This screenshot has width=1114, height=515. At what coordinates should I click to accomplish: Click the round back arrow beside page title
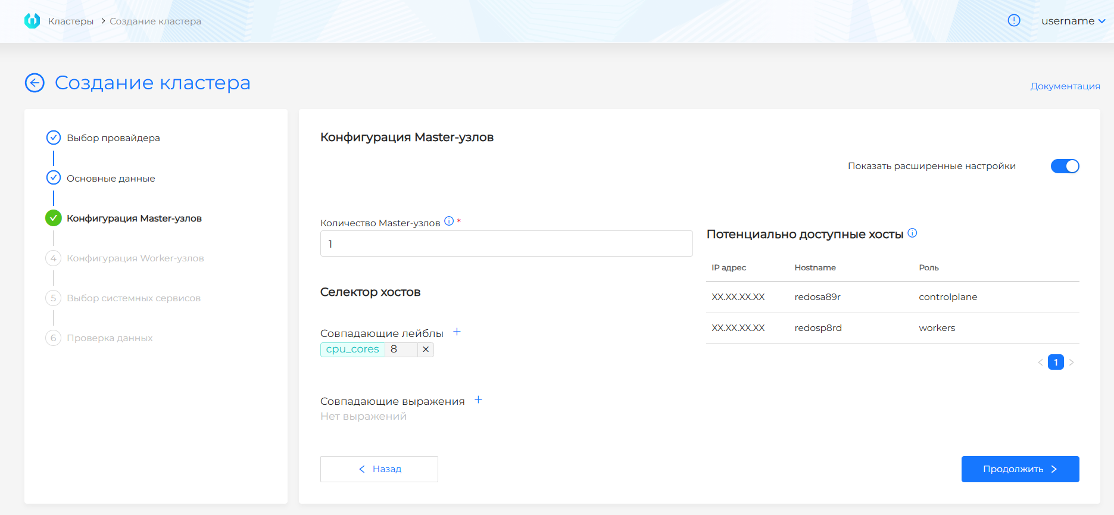35,83
